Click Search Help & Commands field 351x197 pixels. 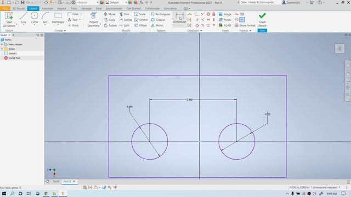click(x=261, y=2)
